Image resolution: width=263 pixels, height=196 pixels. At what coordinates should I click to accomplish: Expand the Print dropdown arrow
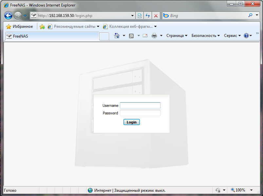click(161, 36)
